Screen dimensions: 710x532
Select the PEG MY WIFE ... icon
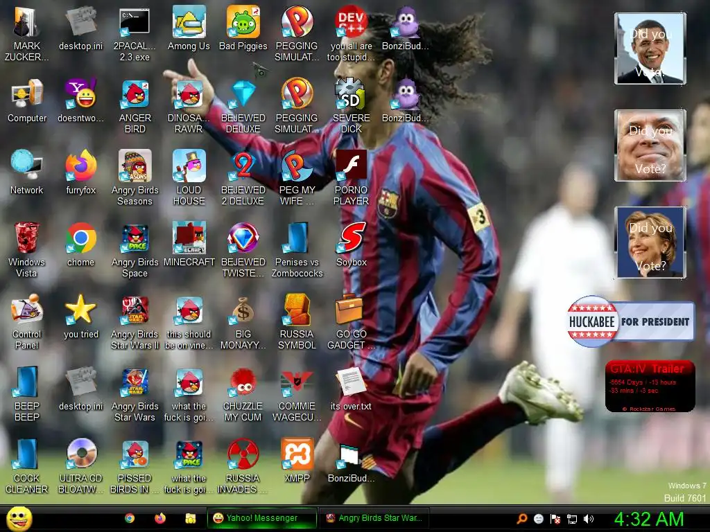pyautogui.click(x=297, y=177)
